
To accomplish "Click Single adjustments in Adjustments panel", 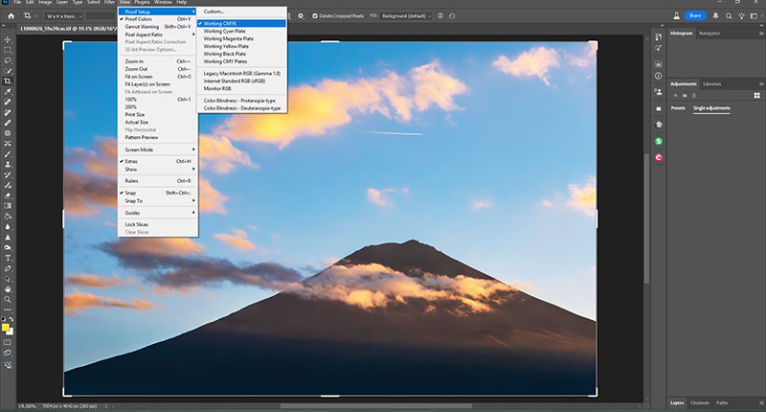I will pyautogui.click(x=711, y=108).
